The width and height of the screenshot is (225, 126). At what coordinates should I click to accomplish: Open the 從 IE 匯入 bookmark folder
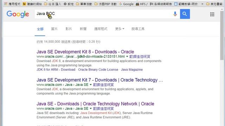[52, 4]
